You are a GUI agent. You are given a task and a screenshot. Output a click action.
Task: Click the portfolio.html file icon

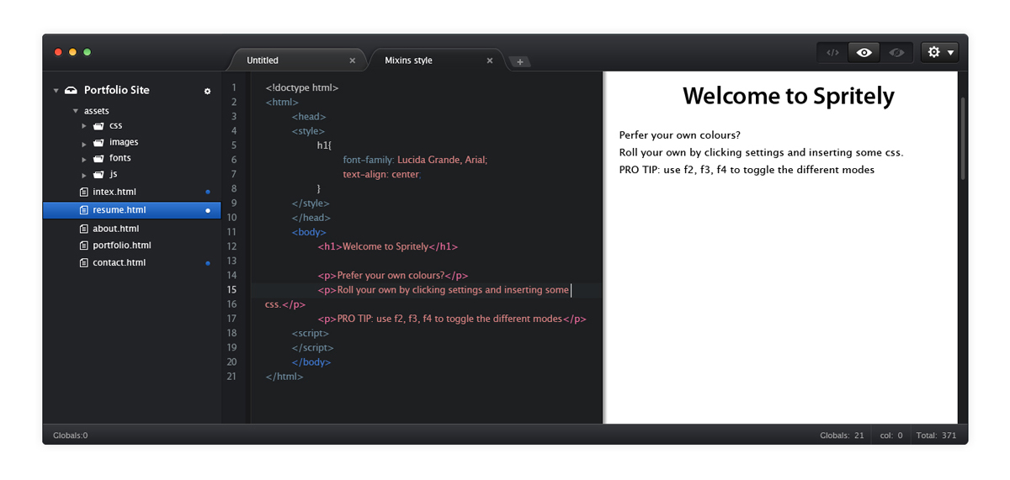(x=83, y=245)
